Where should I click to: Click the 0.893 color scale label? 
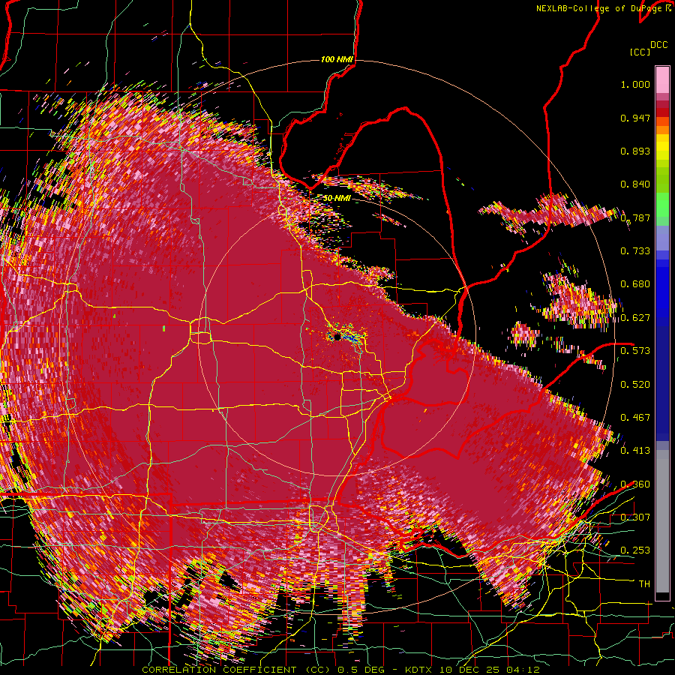[635, 151]
